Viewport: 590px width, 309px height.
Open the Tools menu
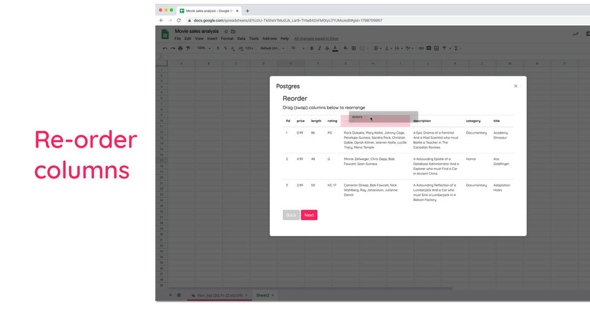[254, 39]
